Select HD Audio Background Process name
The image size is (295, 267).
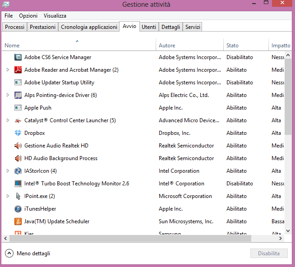coord(61,158)
